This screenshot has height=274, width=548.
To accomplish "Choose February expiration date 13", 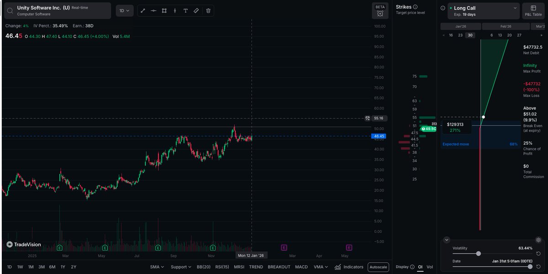I will 500,35.
